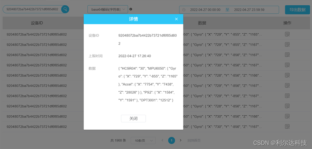The width and height of the screenshot is (312, 149).
Task: Open detail icon for X 728, Z 1167 row
Action: [x=287, y=106]
